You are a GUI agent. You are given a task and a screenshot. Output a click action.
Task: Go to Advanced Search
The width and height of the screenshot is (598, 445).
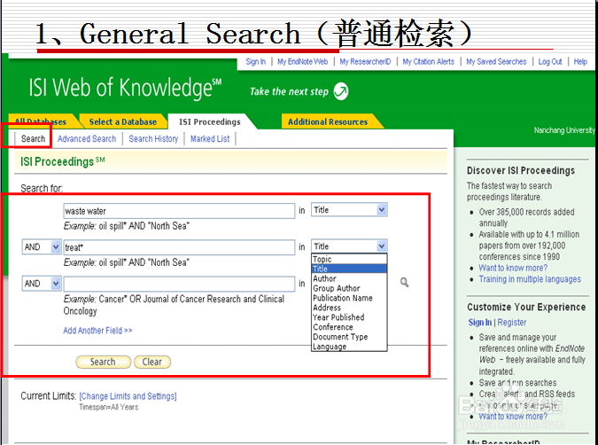pos(87,138)
